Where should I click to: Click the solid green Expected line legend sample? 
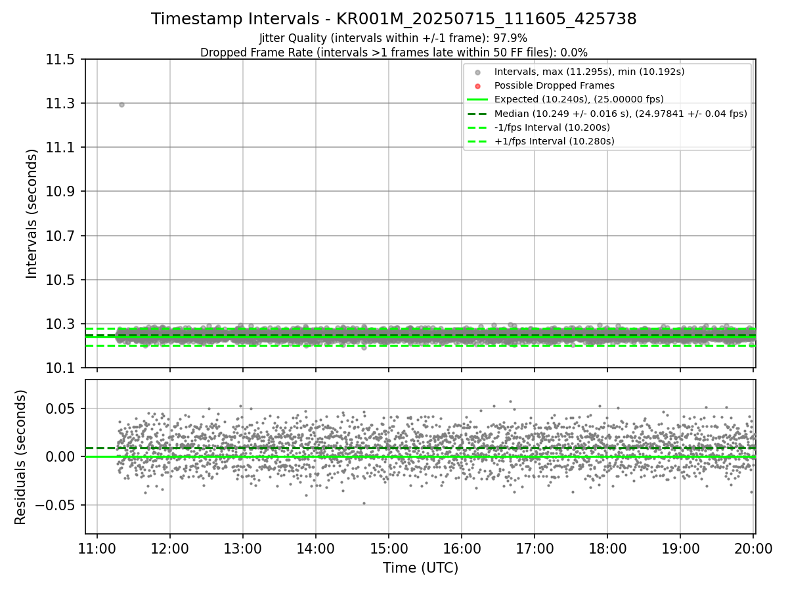(x=477, y=99)
